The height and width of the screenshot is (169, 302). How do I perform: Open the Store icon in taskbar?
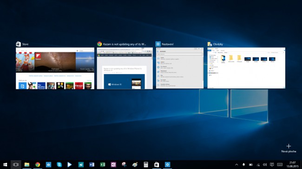157,164
